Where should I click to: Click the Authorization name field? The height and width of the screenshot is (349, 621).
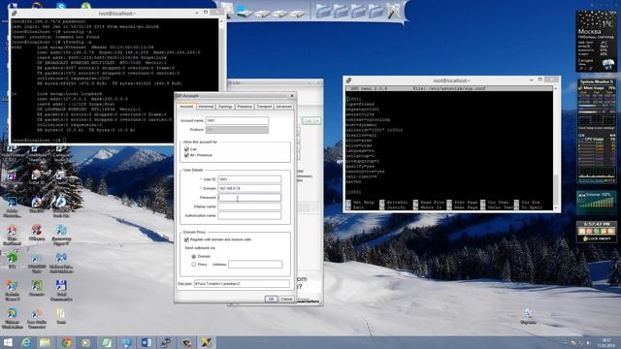[x=249, y=215]
